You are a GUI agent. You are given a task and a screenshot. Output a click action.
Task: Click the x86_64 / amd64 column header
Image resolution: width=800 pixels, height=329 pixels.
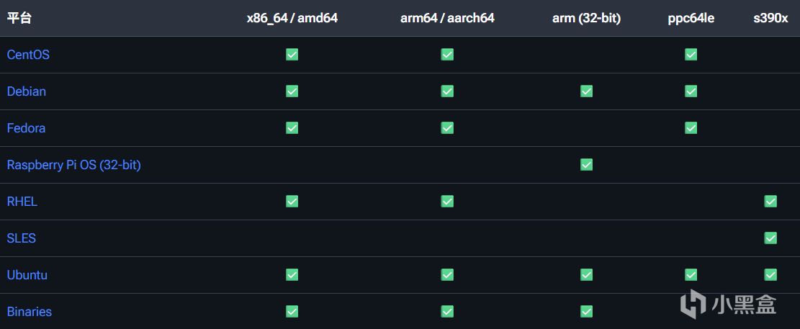(292, 19)
